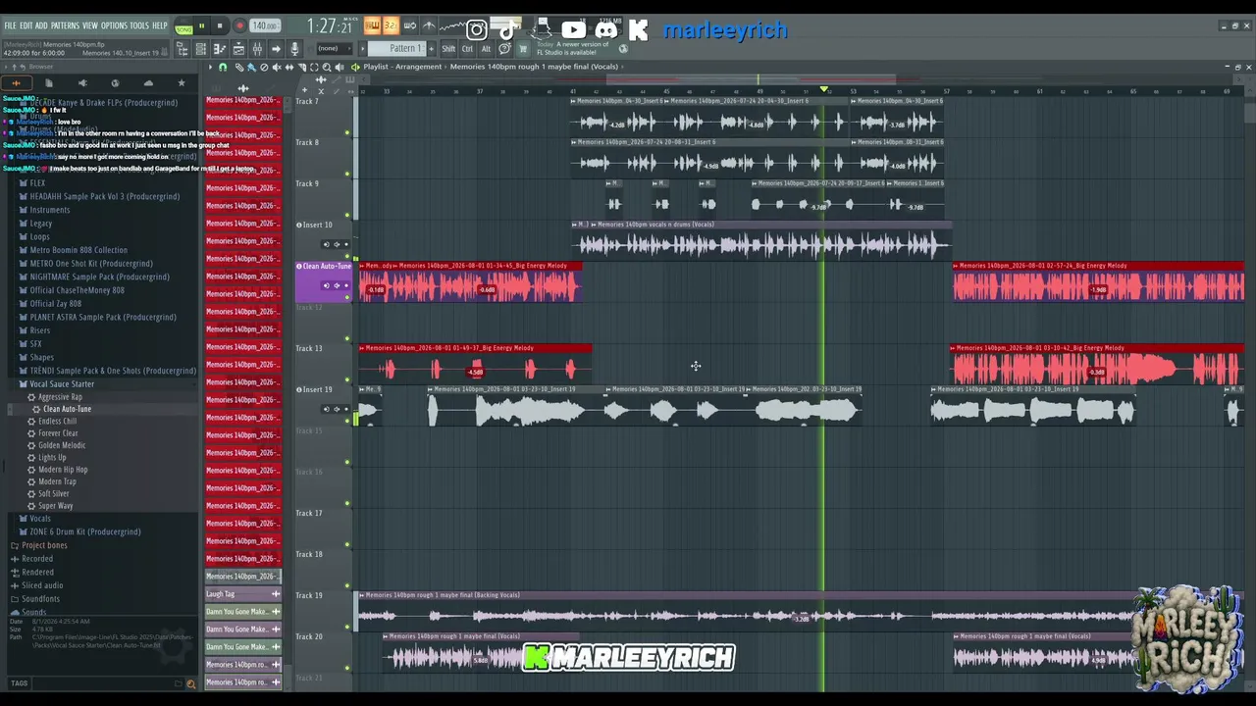
Task: Click the Ctrl modifier button
Action: click(x=467, y=48)
